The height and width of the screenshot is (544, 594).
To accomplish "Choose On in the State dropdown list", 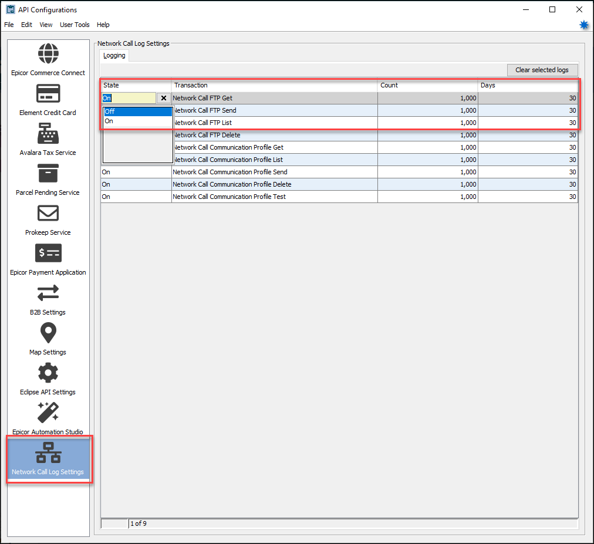I will [x=137, y=121].
